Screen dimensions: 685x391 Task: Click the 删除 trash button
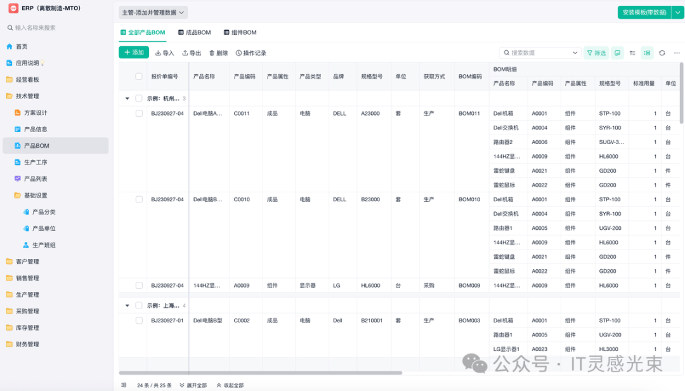(218, 53)
